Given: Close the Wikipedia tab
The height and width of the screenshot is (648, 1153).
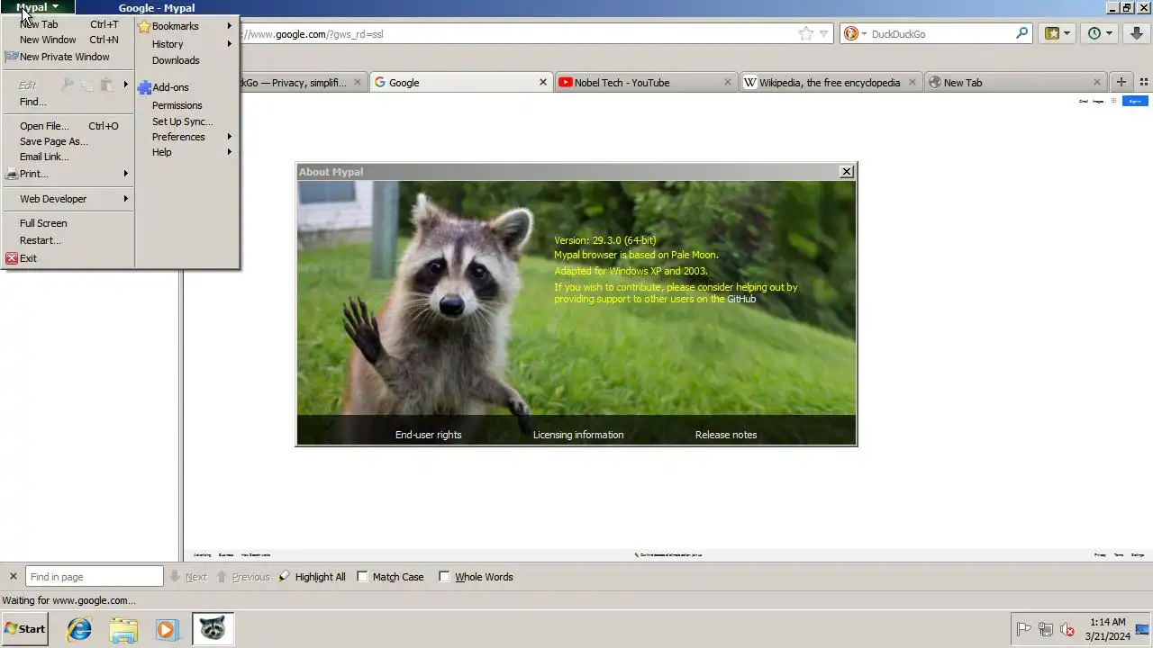Looking at the screenshot, I should (x=912, y=82).
